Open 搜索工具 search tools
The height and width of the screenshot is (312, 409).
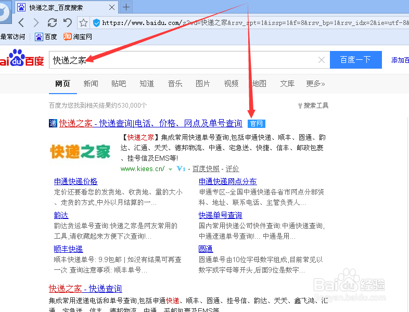click(x=313, y=106)
